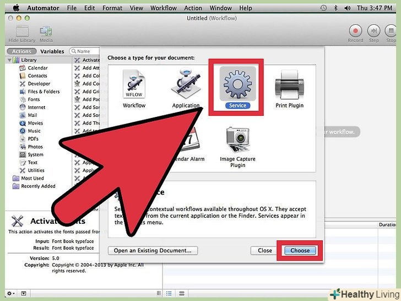Select Files & Folders category

(44, 92)
